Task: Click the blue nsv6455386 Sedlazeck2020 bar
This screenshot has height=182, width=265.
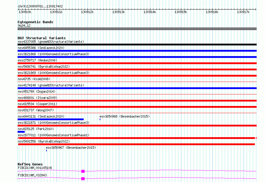Action: [137, 51]
